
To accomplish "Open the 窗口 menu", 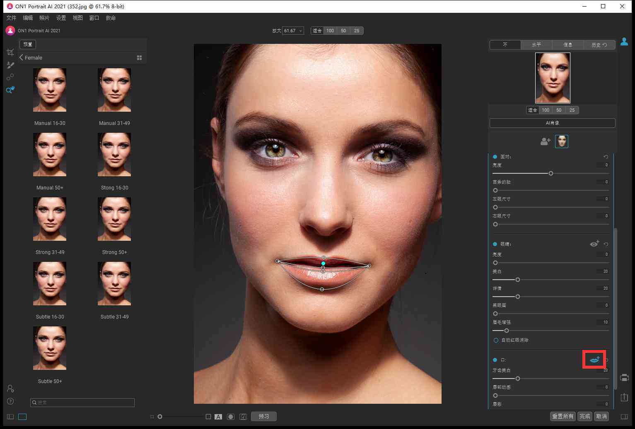I will [94, 18].
